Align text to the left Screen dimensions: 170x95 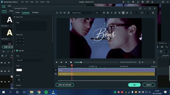(x=116, y=13)
